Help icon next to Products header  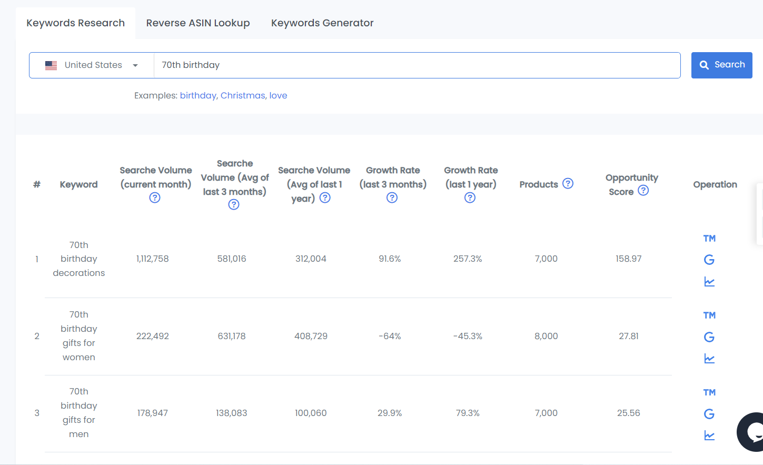click(568, 183)
